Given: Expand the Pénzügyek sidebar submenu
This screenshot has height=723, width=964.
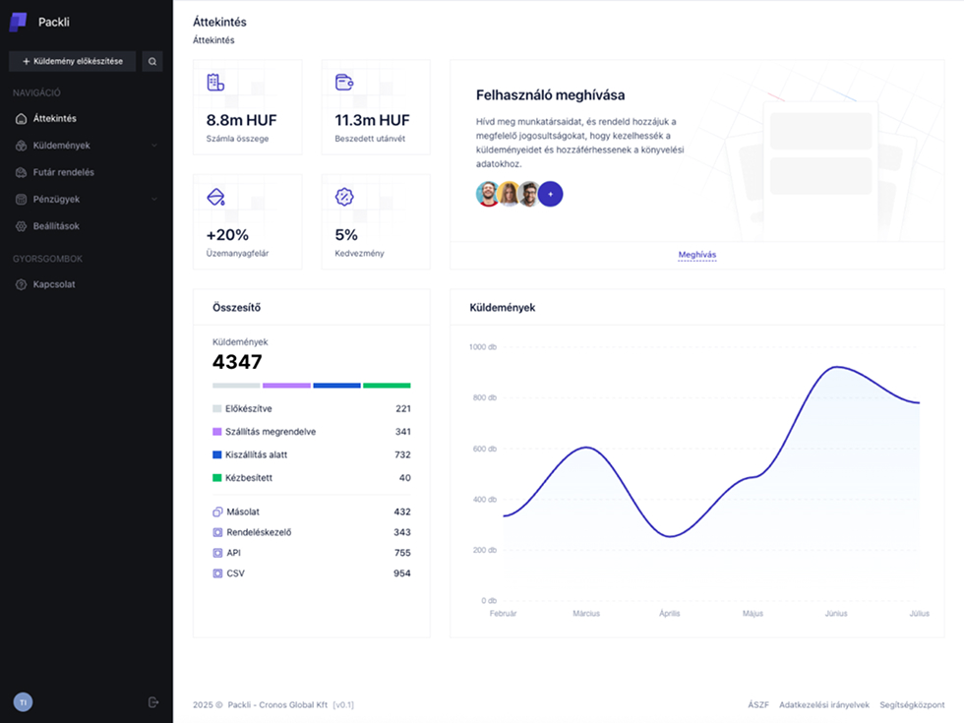Looking at the screenshot, I should coord(153,200).
